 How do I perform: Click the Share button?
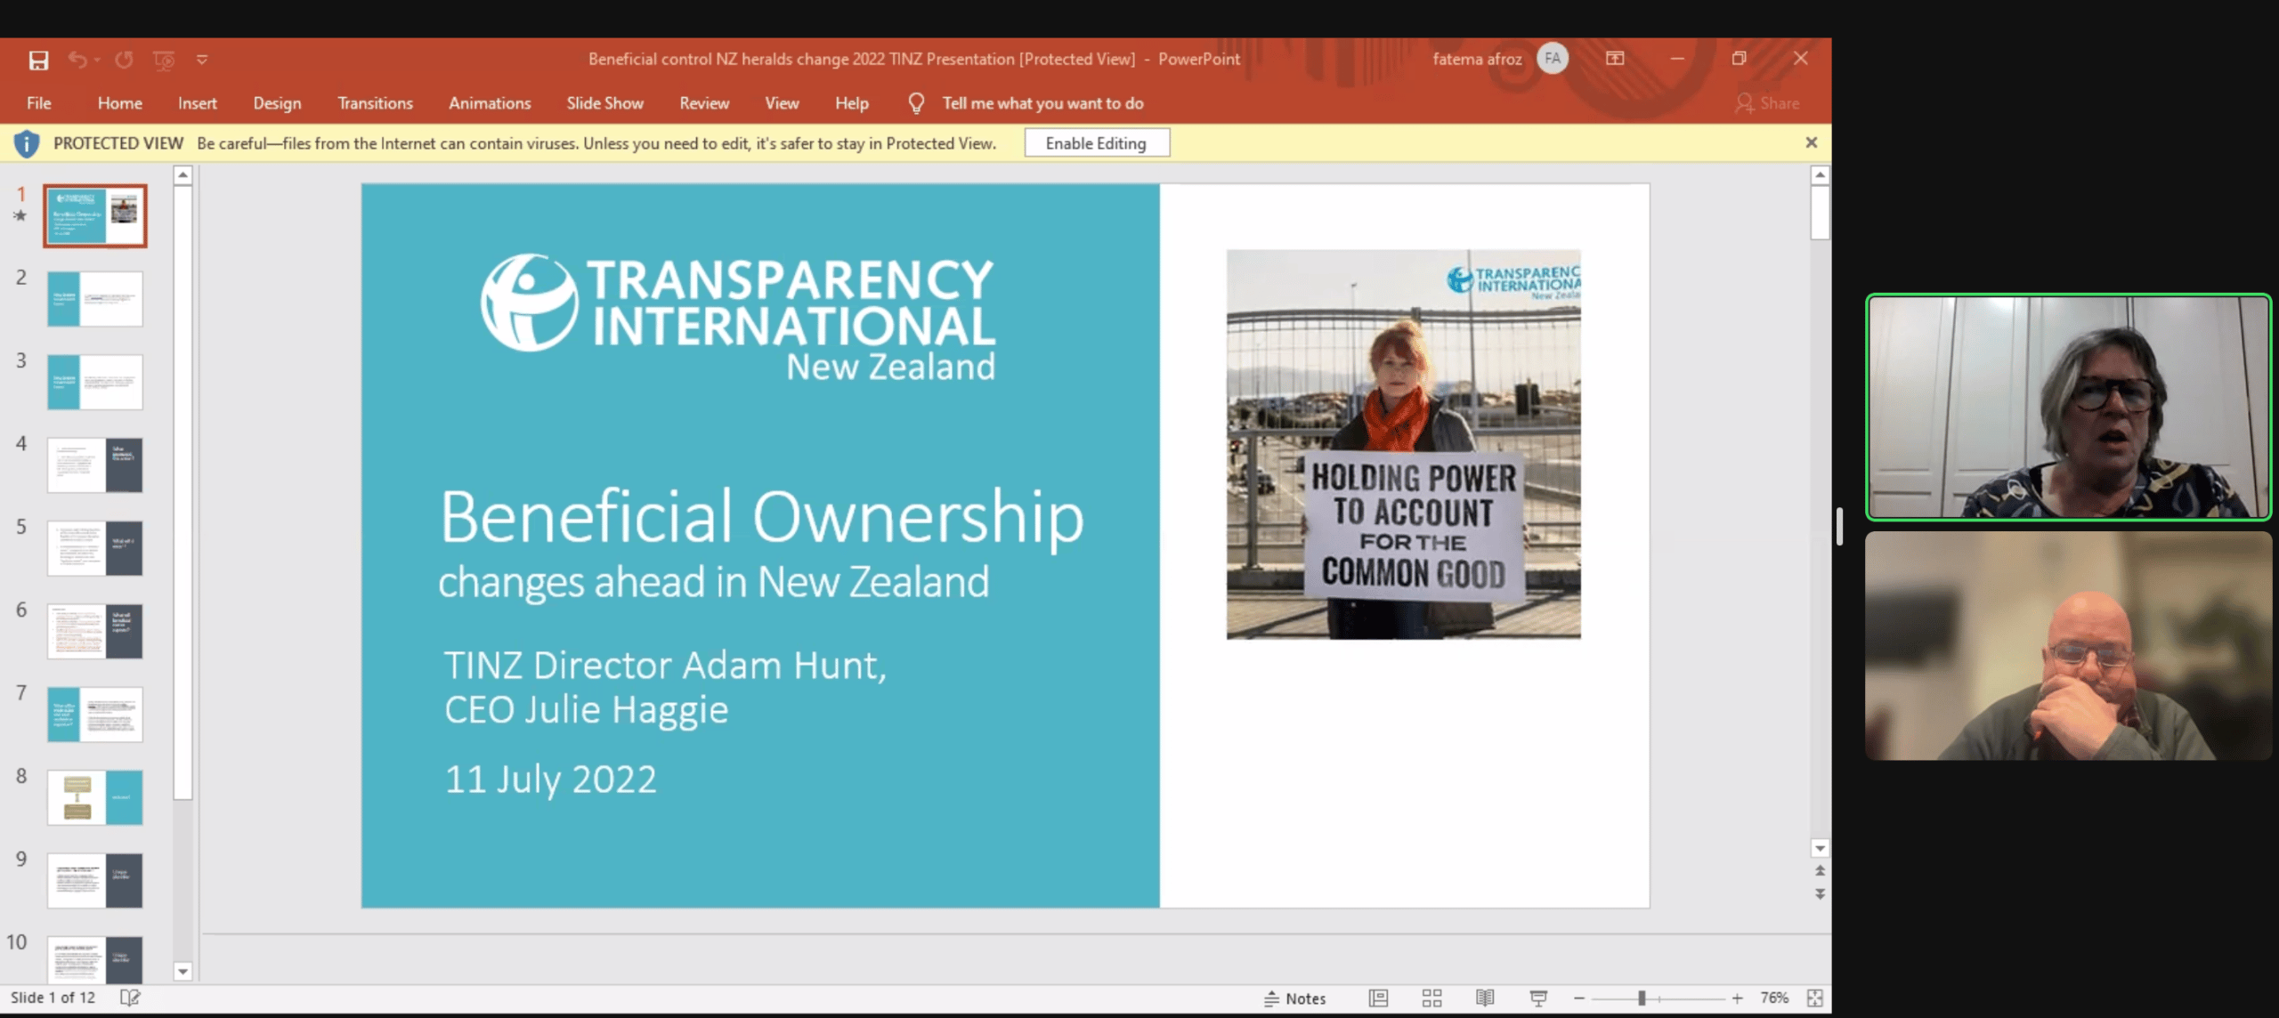point(1767,103)
